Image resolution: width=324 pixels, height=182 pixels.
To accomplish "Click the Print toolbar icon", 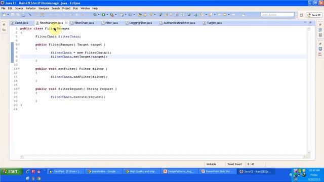I will (x=24, y=15).
